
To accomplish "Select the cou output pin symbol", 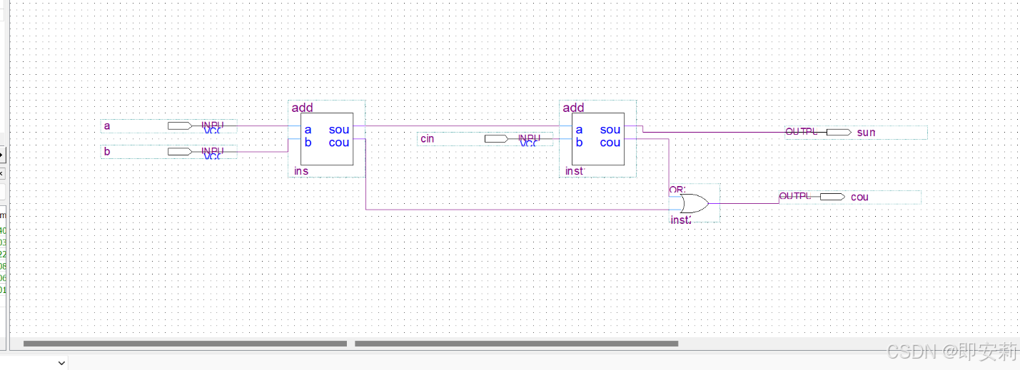I will coord(832,197).
